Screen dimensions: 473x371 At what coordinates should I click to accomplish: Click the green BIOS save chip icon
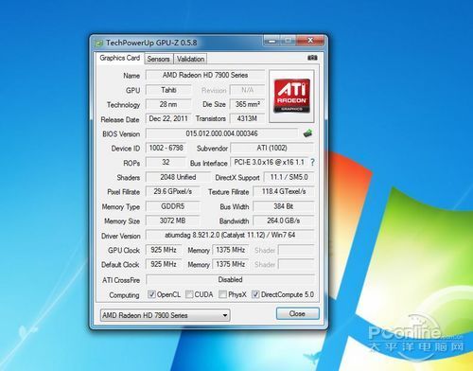(x=307, y=133)
